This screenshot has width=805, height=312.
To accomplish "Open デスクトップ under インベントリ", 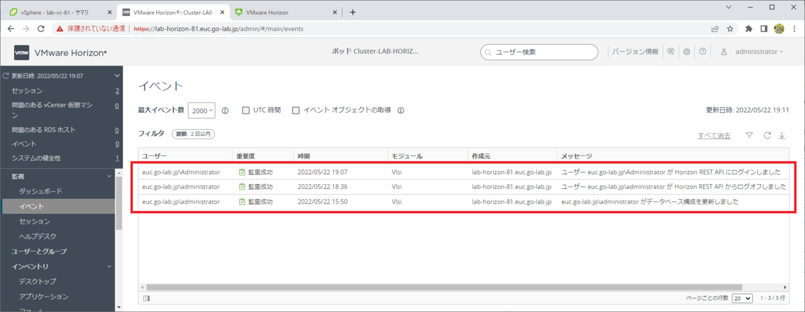I will click(x=38, y=281).
